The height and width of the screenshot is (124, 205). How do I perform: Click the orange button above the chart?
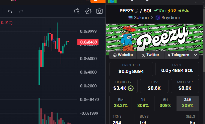(98, 1)
